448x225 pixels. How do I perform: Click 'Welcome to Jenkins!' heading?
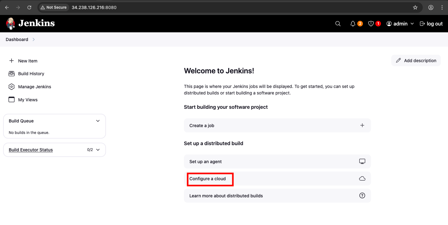[219, 71]
